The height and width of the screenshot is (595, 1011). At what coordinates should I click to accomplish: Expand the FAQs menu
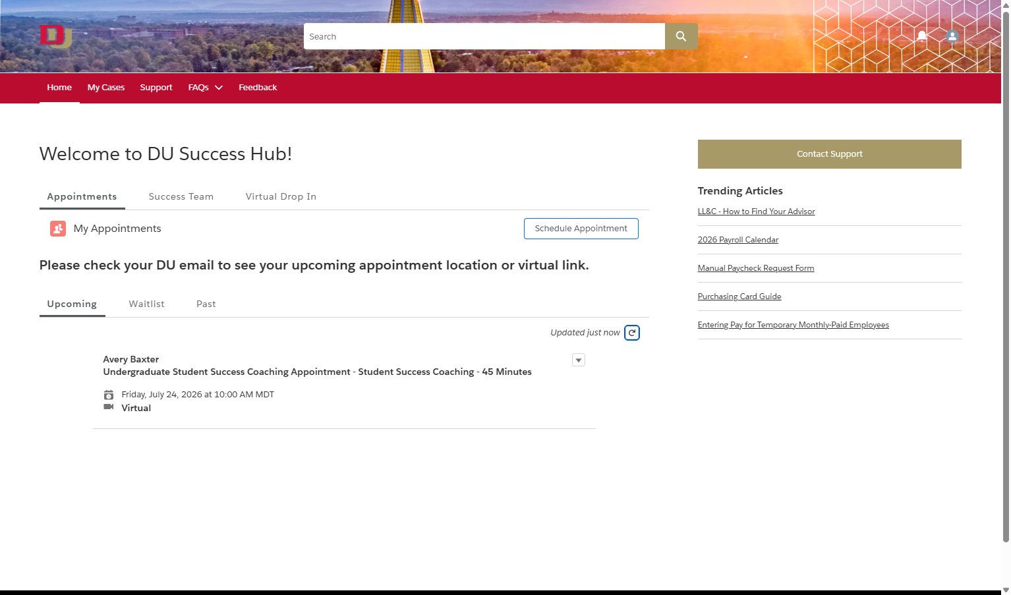tap(205, 88)
